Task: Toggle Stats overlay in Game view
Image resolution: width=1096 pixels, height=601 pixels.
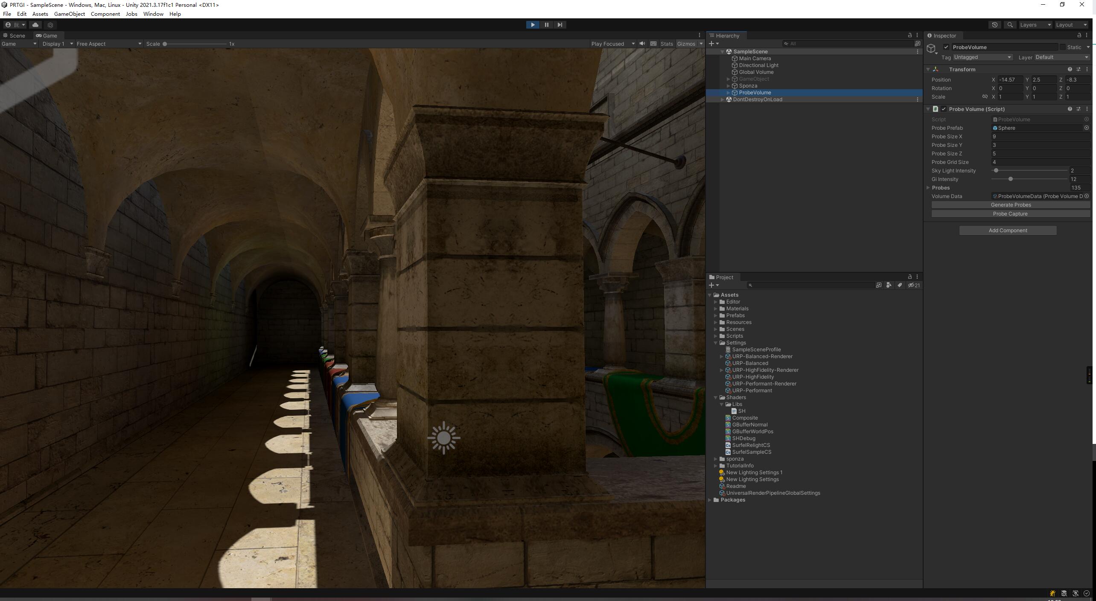Action: tap(666, 44)
